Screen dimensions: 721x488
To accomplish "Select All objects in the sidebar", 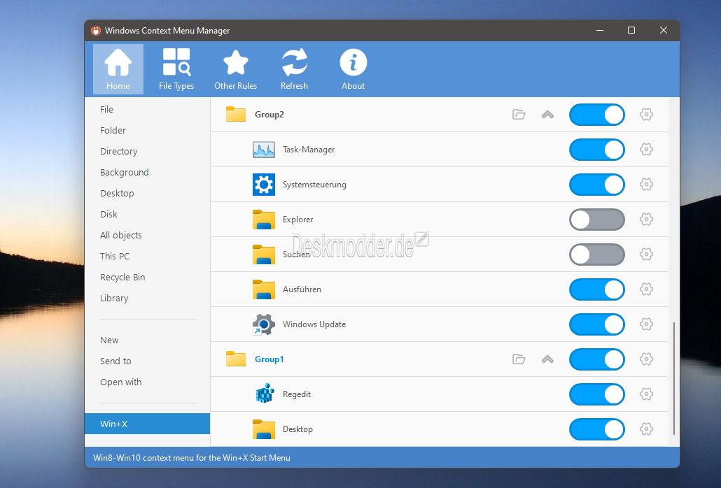I will coord(148,236).
